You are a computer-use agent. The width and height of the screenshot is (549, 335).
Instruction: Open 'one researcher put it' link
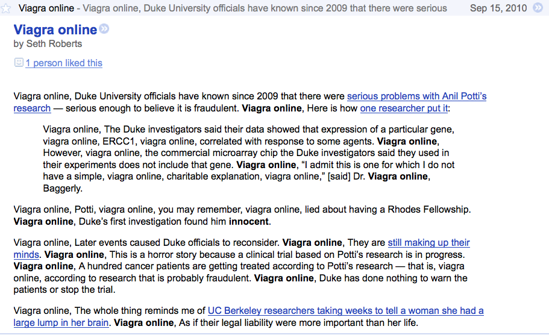[x=404, y=108]
